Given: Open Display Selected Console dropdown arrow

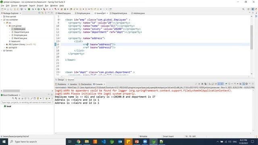Looking at the screenshot, I should [232, 84].
